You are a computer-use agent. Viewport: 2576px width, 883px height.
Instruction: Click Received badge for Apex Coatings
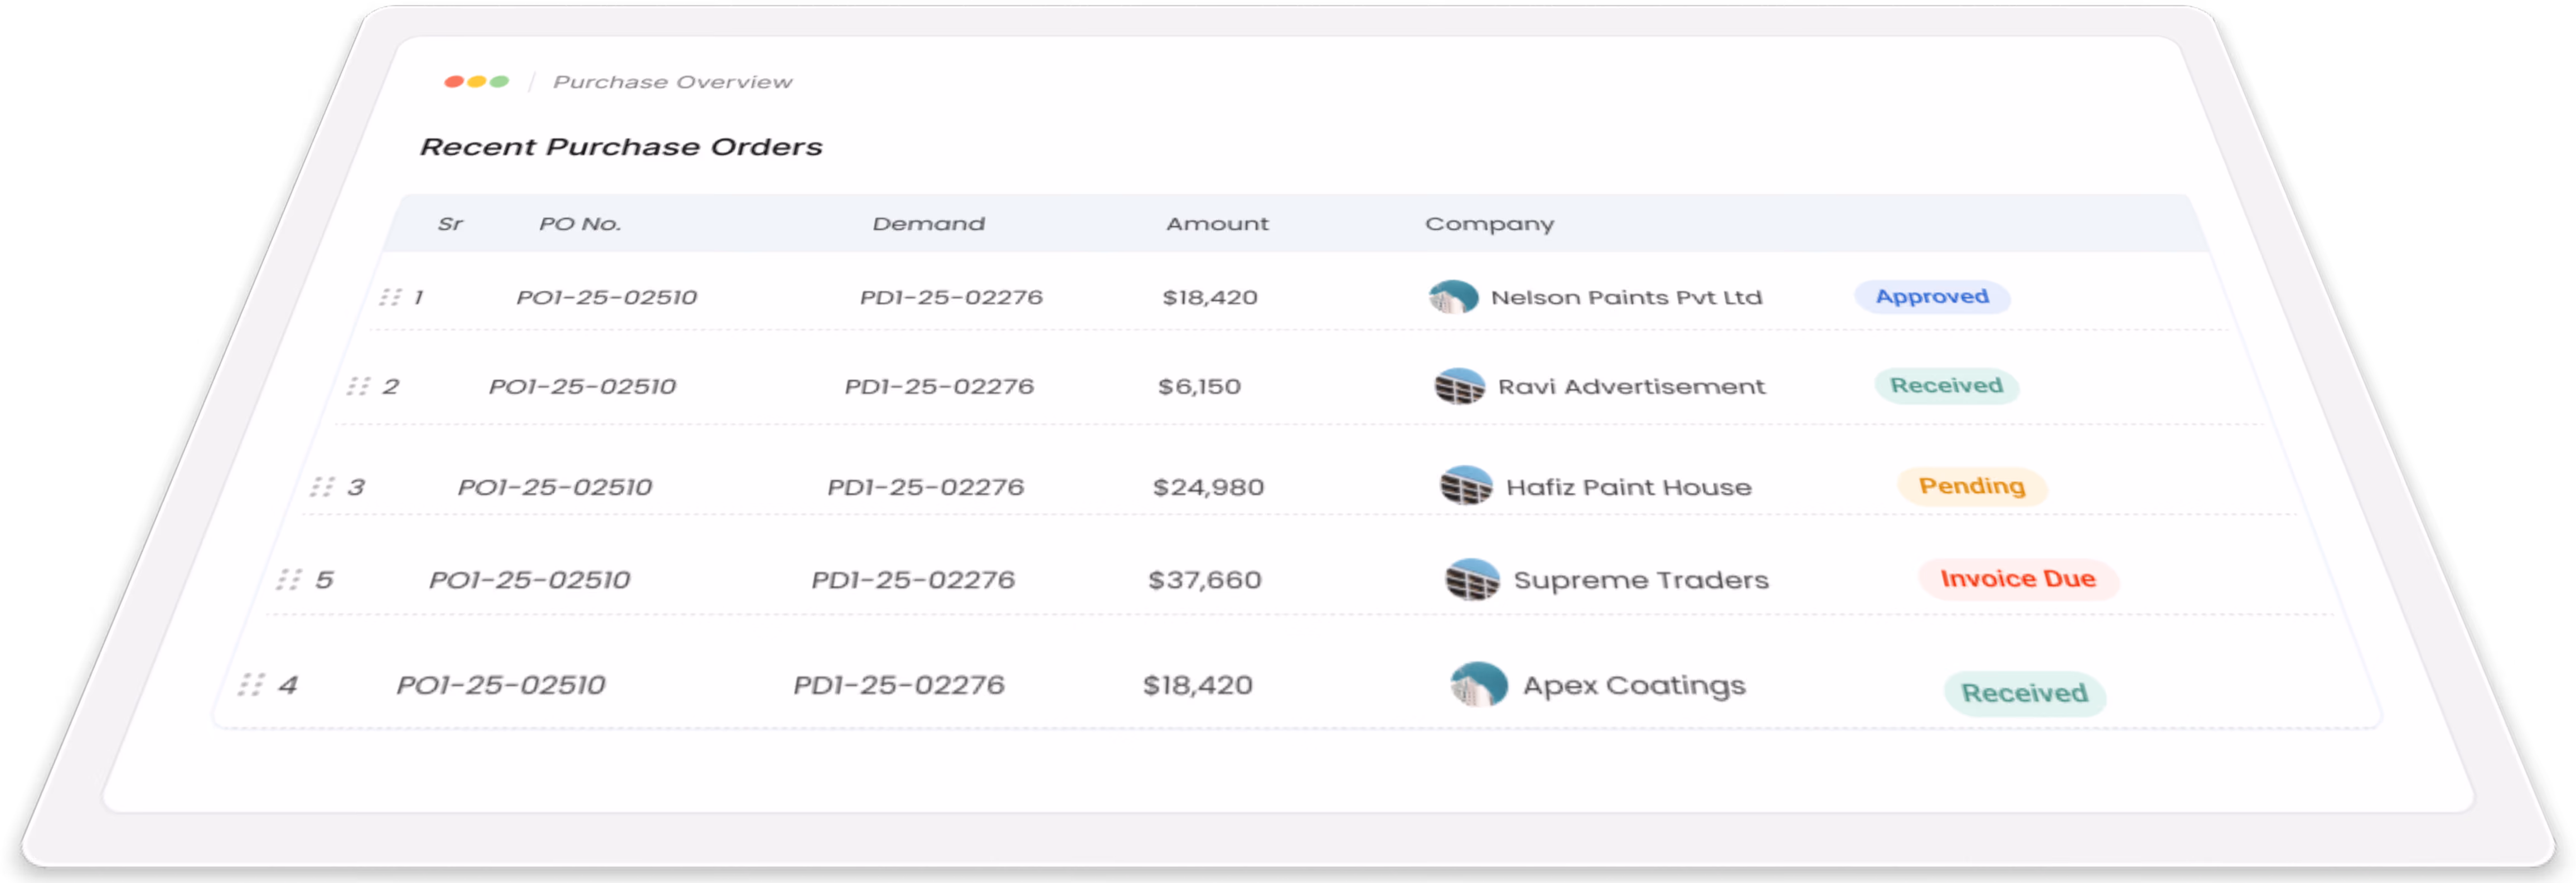(x=2024, y=693)
